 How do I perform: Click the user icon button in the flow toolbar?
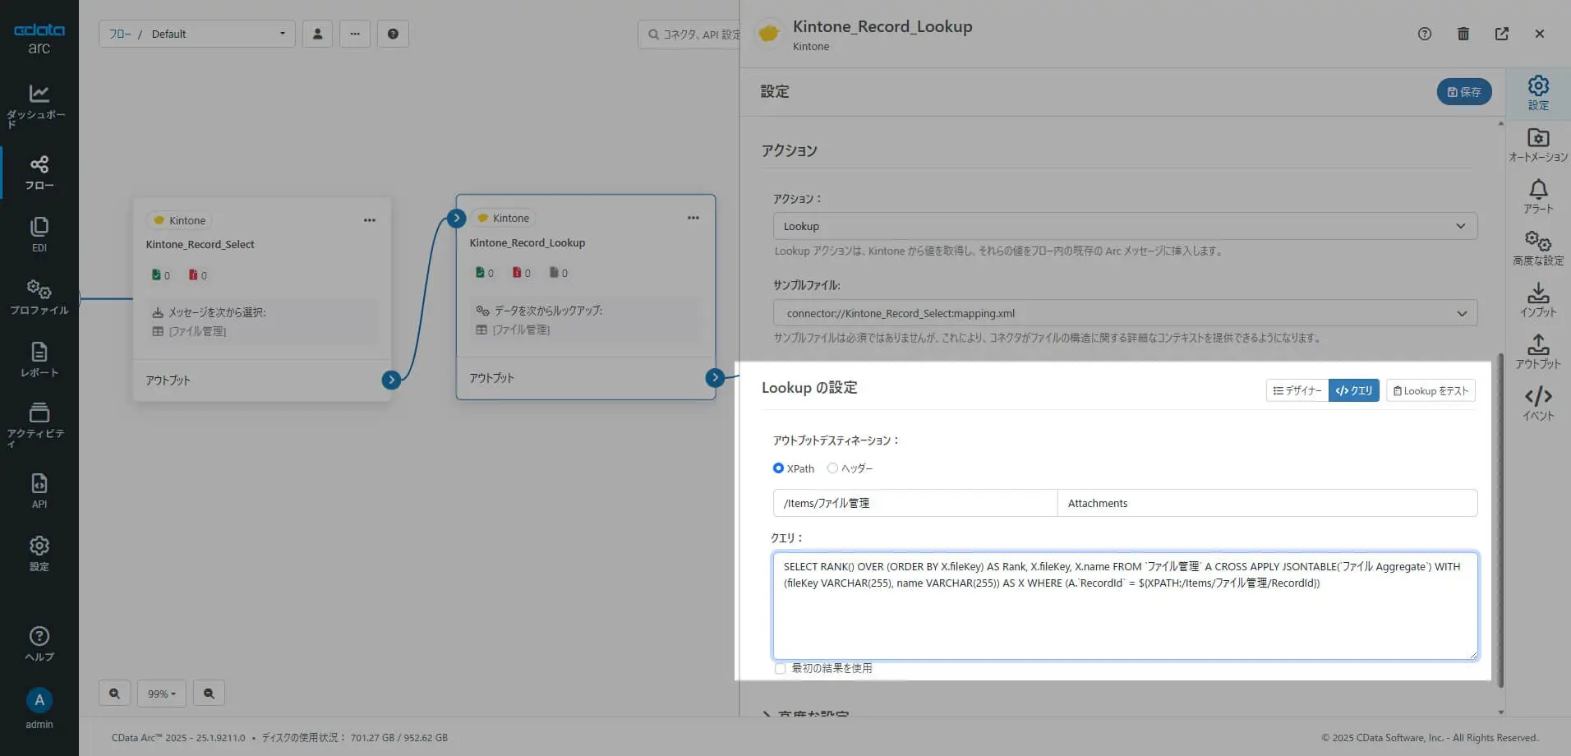(317, 34)
